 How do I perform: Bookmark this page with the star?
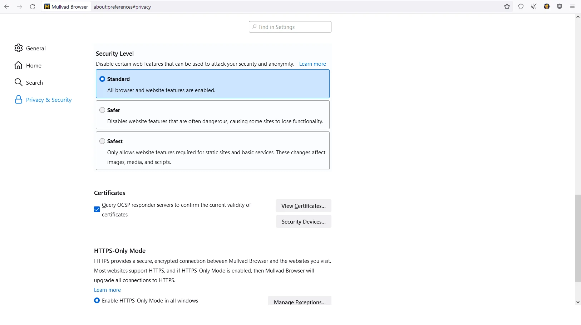coord(507,7)
